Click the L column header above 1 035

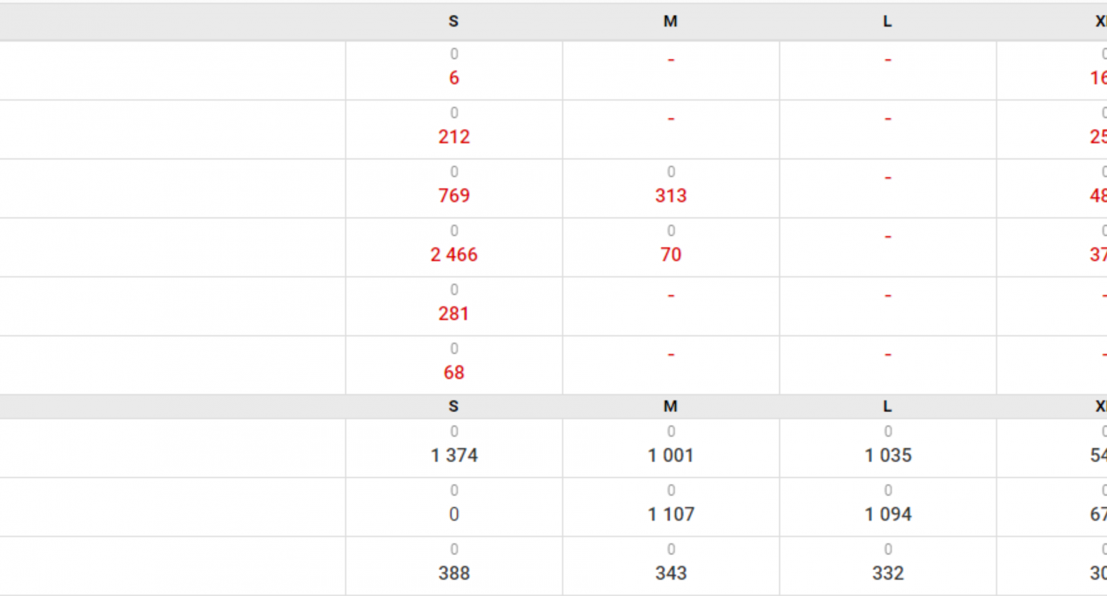tap(888, 406)
